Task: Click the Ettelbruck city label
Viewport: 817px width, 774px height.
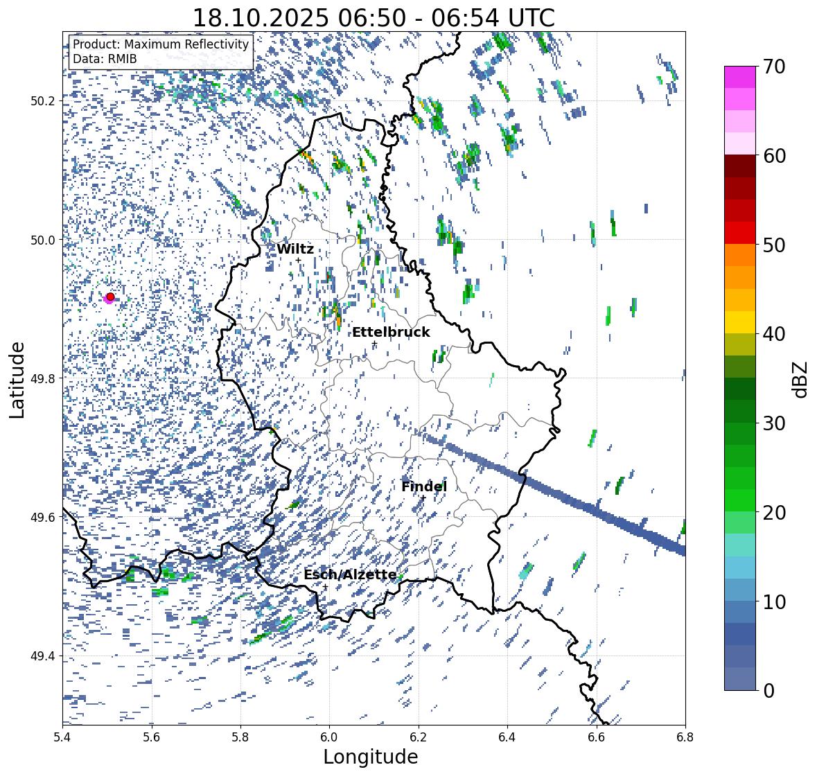Action: [x=391, y=333]
